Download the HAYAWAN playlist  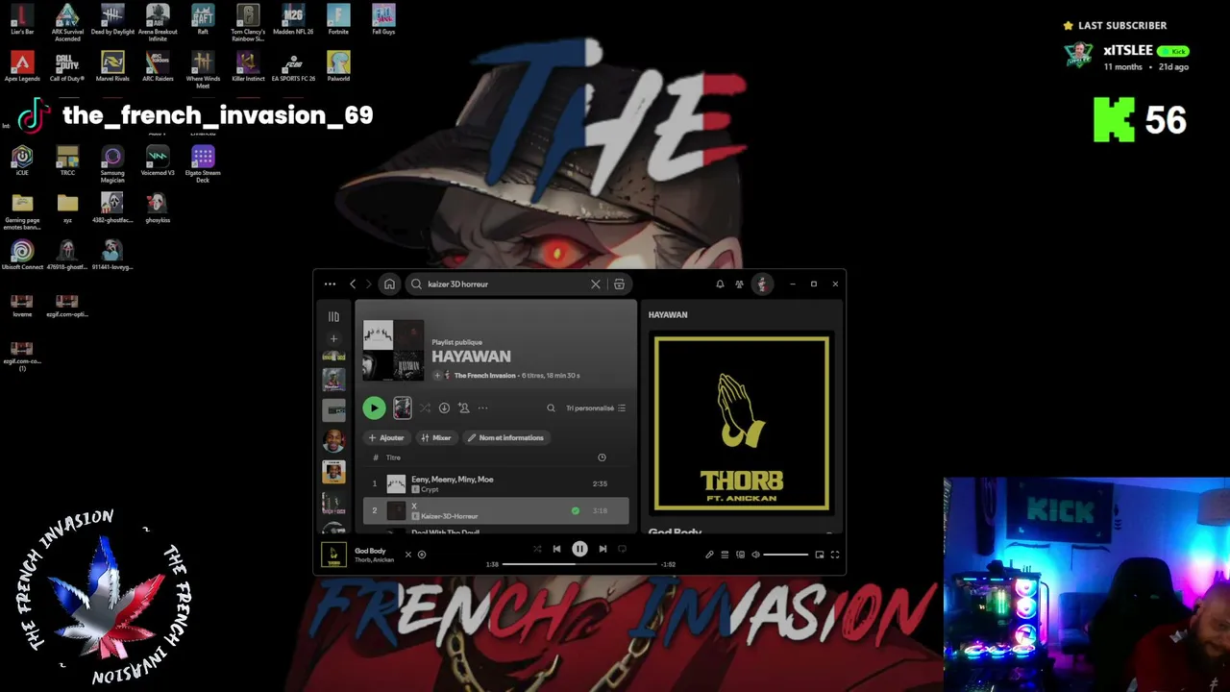pyautogui.click(x=444, y=408)
